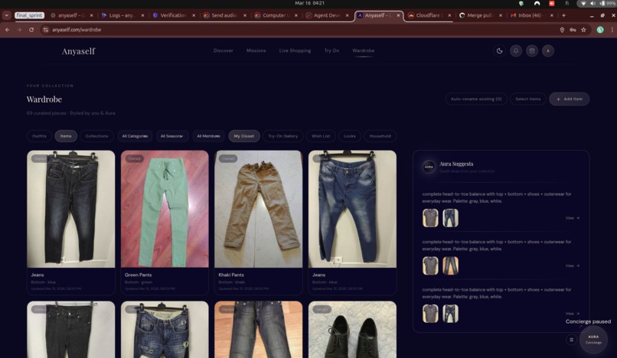
Task: Open the Missions nav item
Action: (x=256, y=50)
